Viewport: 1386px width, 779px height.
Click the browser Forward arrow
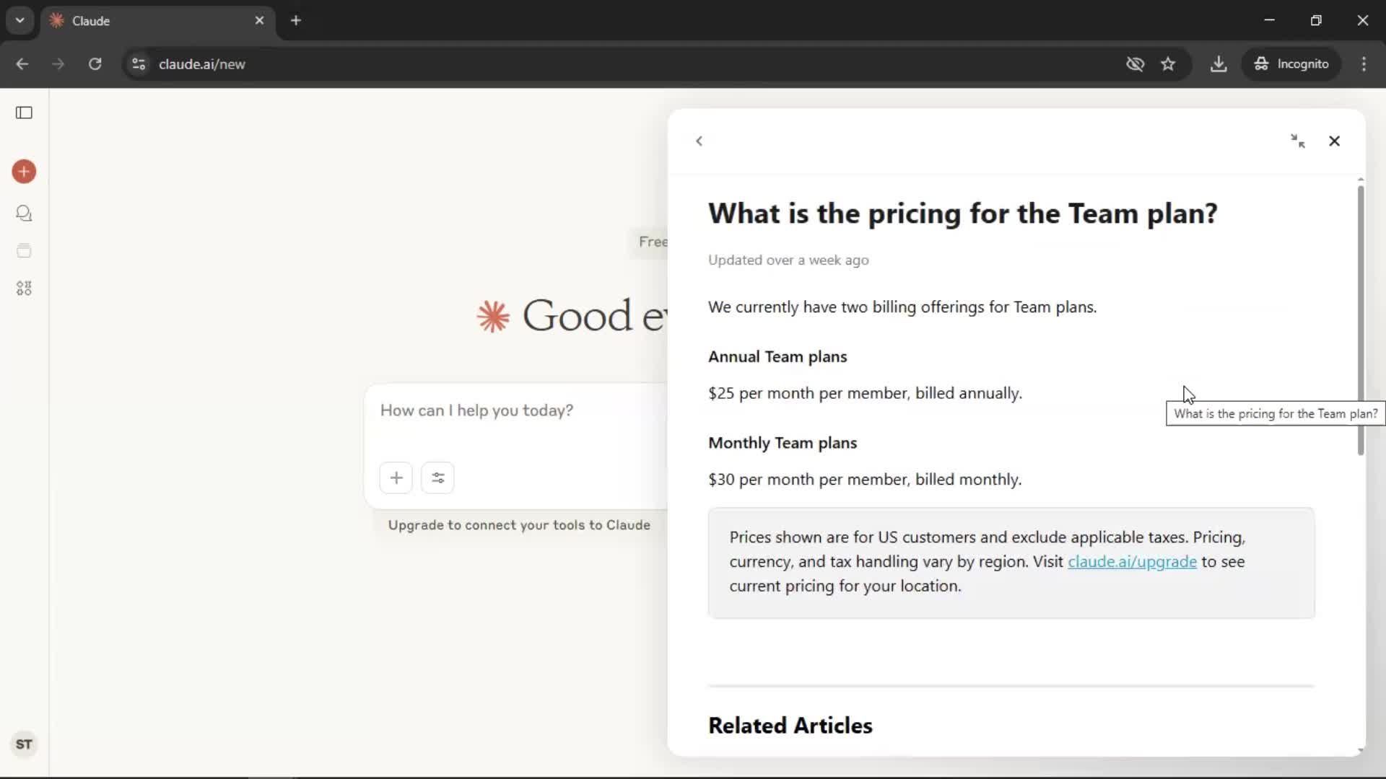click(x=58, y=63)
